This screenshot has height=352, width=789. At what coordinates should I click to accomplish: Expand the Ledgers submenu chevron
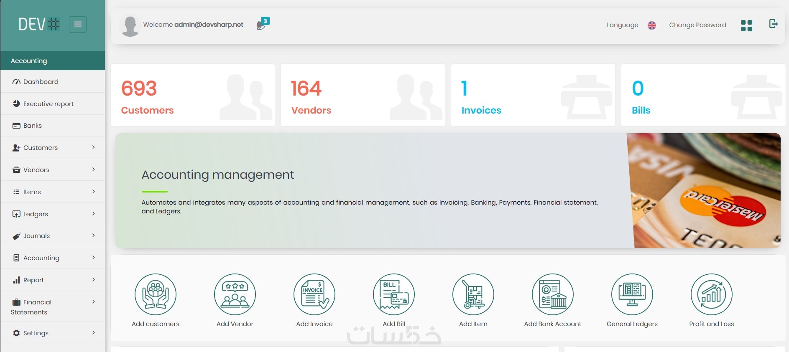point(94,214)
